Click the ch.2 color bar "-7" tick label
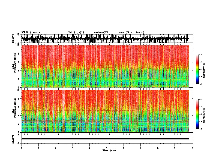 (201, 129)
